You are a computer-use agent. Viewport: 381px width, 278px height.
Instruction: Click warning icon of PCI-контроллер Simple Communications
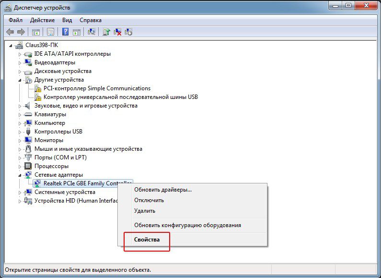38,88
